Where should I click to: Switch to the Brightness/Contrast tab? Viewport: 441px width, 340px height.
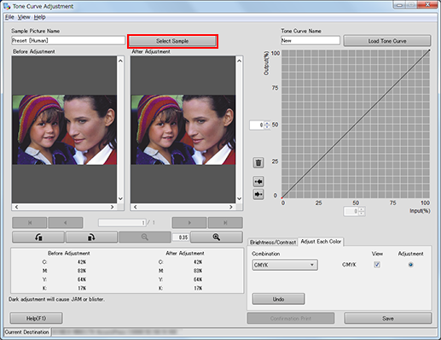(273, 242)
